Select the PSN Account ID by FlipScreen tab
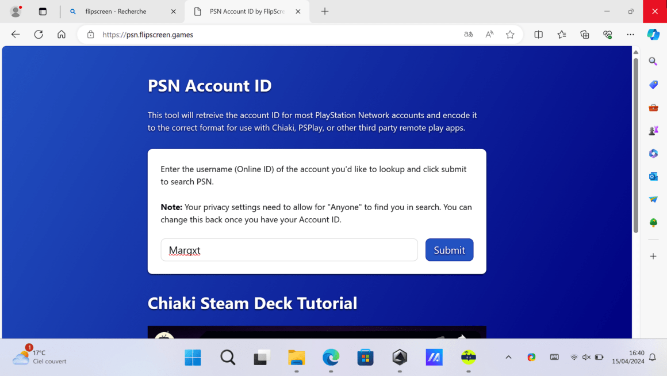 [247, 12]
